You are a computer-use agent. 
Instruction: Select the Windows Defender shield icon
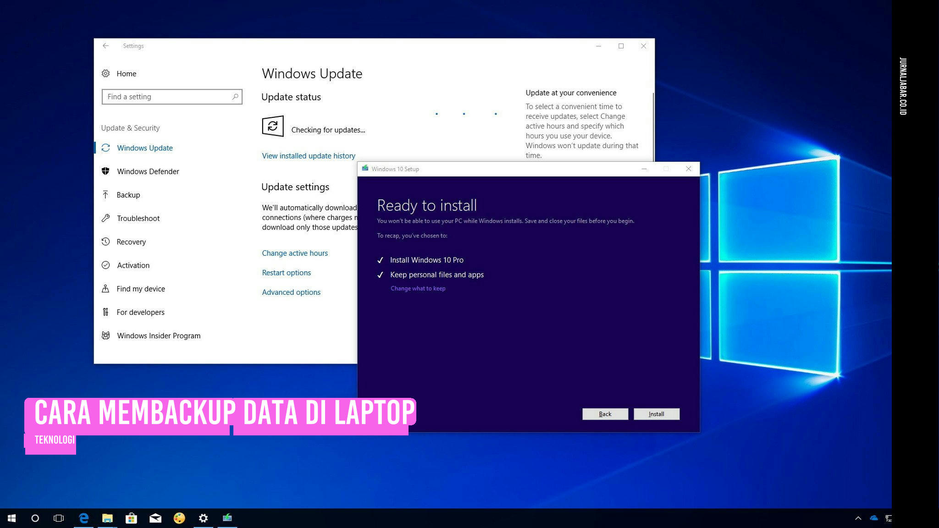click(105, 171)
